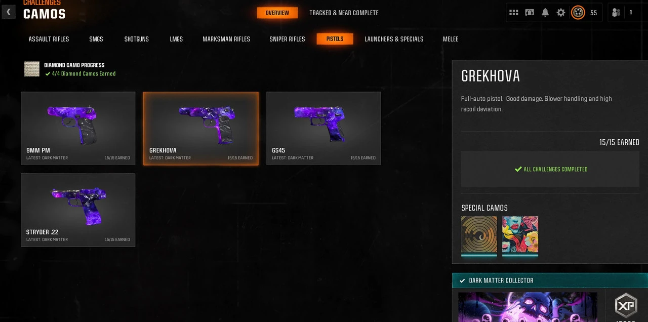Open Launchers & Specials category
The height and width of the screenshot is (322, 648).
pos(394,39)
